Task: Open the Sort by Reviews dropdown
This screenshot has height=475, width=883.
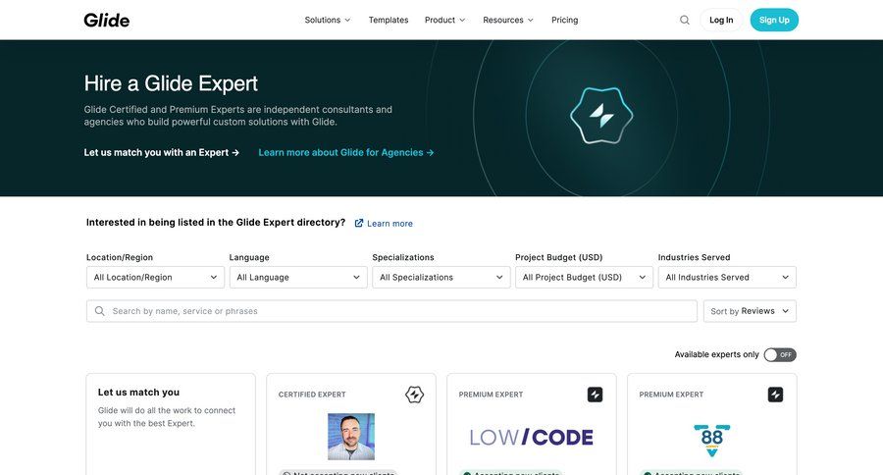Action: point(750,311)
